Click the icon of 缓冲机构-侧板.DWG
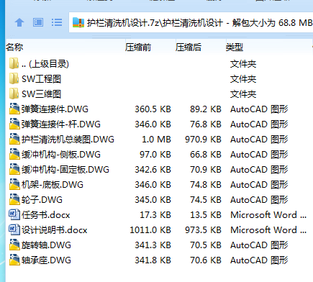 point(14,154)
